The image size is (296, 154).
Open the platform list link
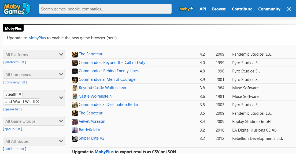pyautogui.click(x=14, y=62)
